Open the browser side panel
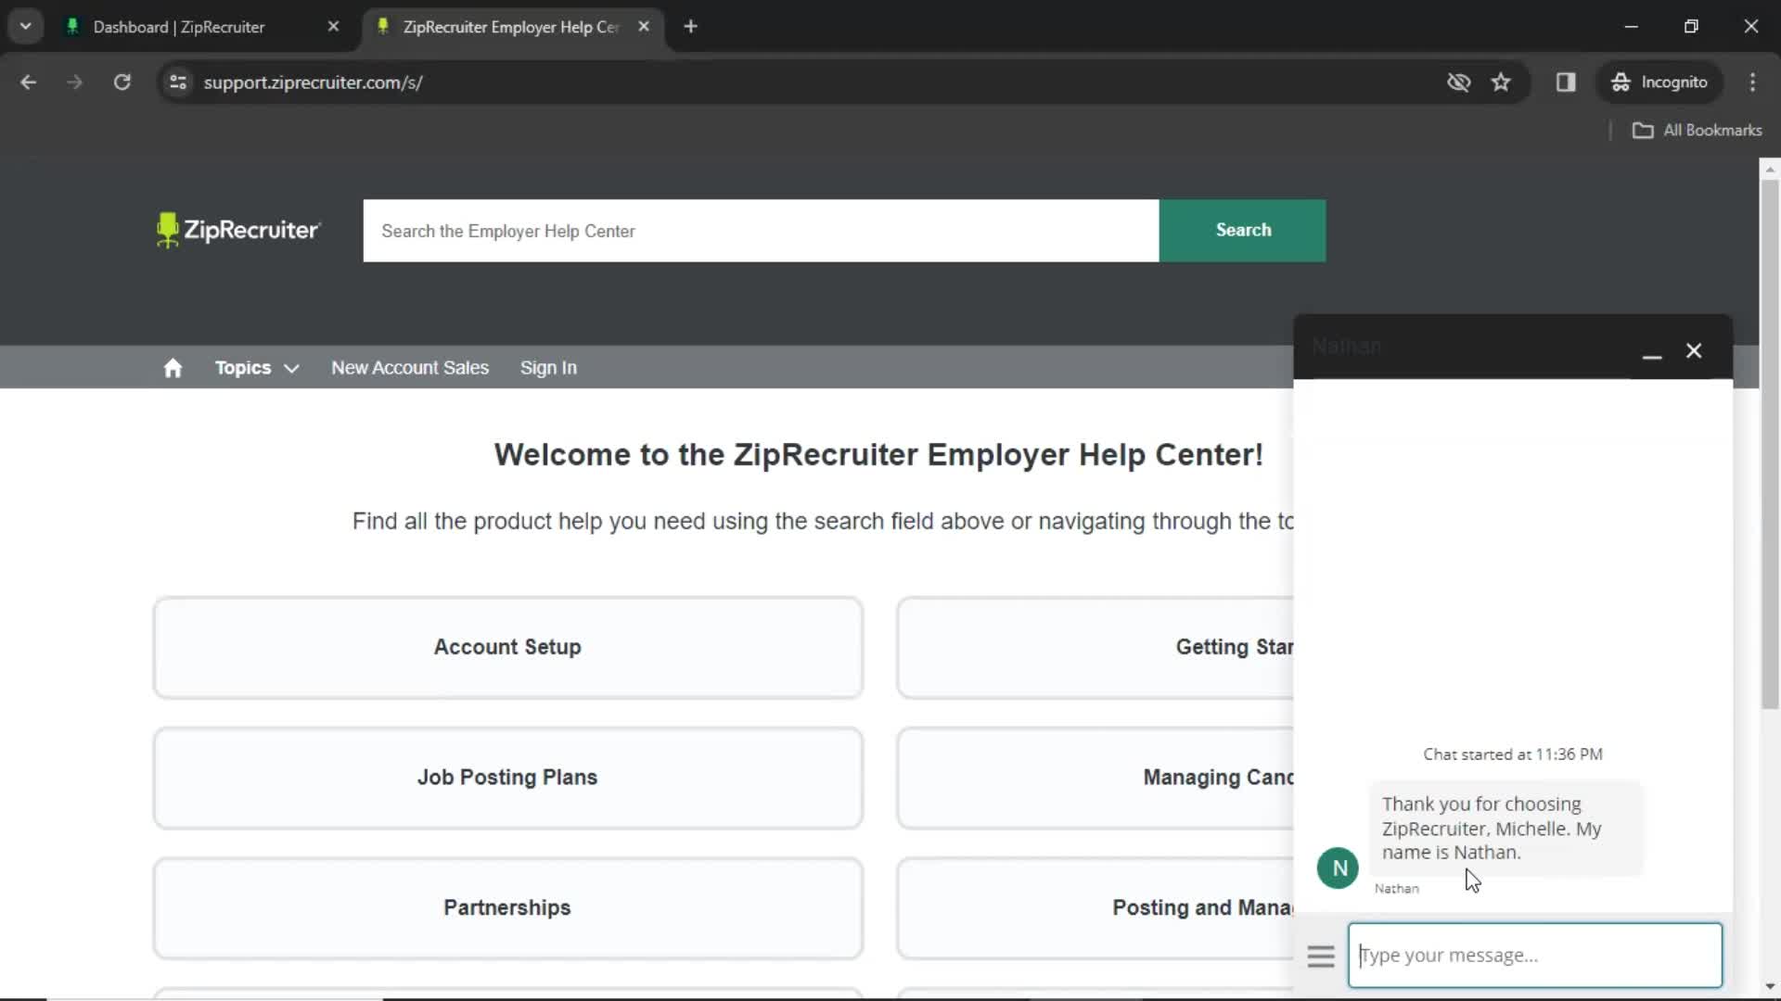 (1566, 82)
